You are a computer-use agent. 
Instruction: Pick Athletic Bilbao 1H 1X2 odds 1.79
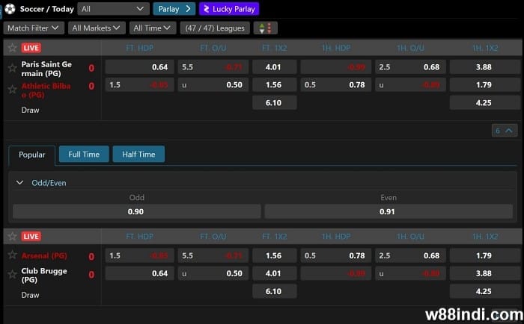click(x=485, y=84)
